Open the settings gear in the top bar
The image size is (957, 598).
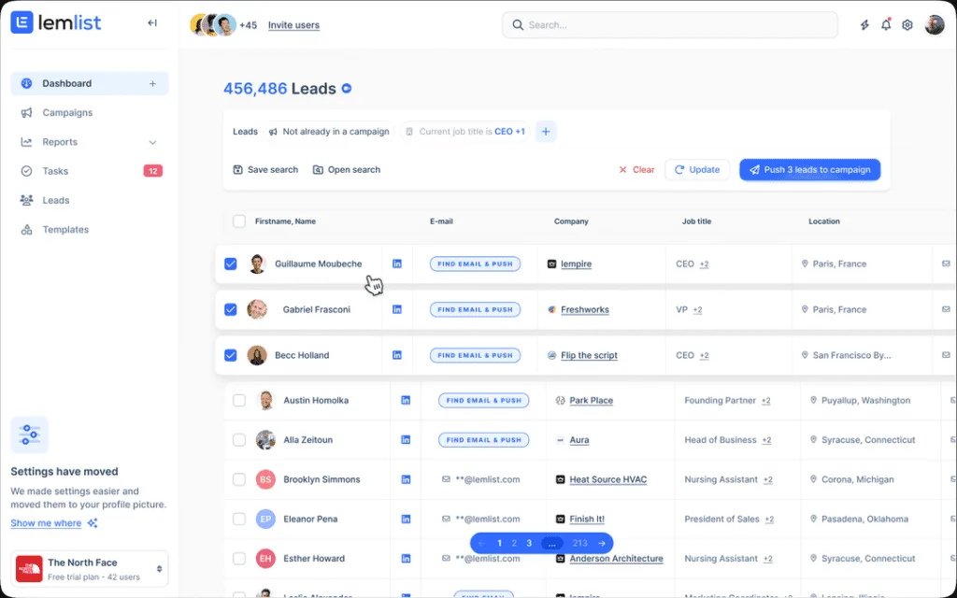(907, 24)
